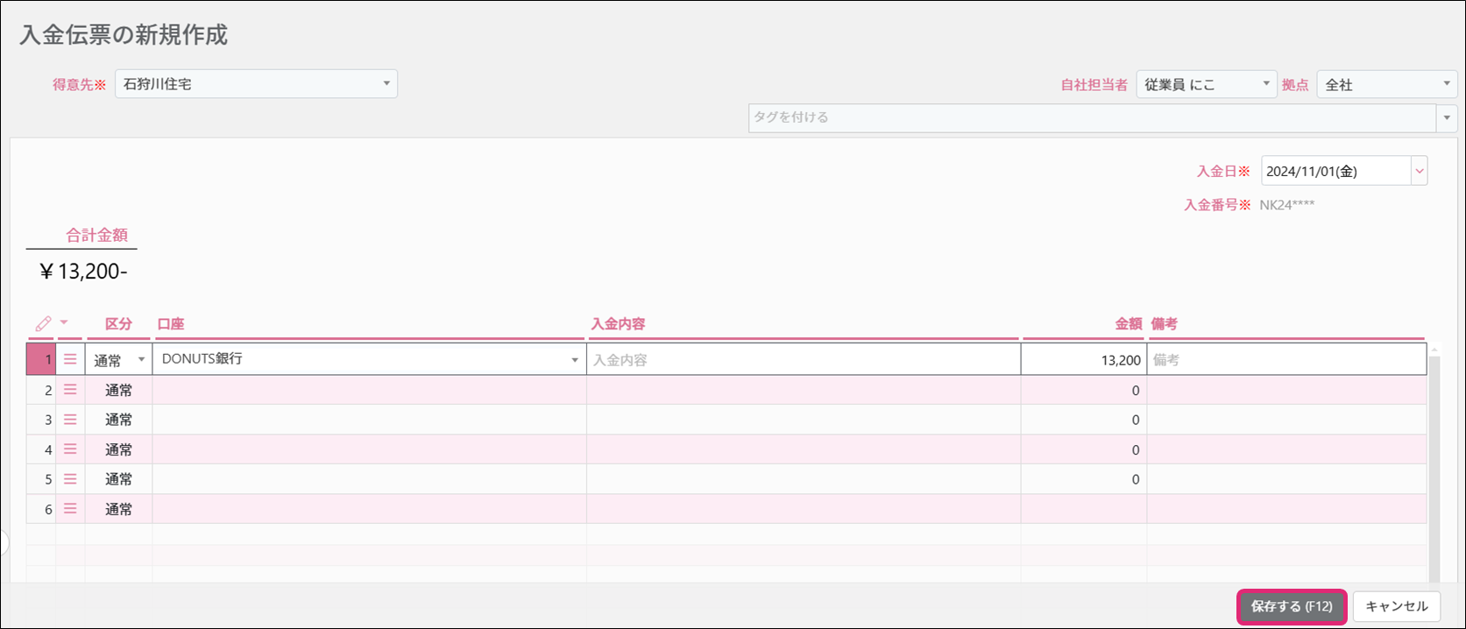The image size is (1466, 629).
Task: Click the 区分 column header
Action: [x=118, y=324]
